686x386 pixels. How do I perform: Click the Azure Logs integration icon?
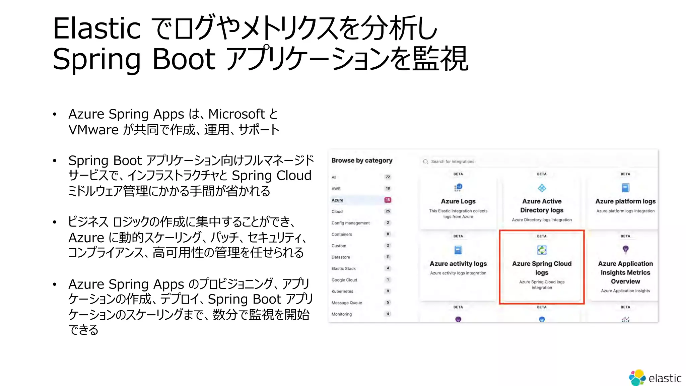458,188
